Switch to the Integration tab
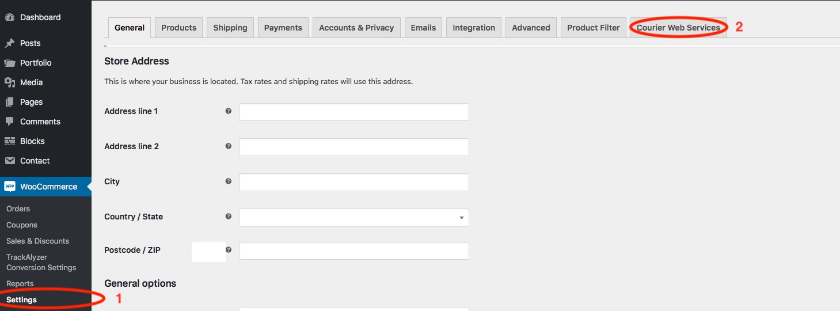Viewport: 840px width, 311px height. click(x=474, y=28)
